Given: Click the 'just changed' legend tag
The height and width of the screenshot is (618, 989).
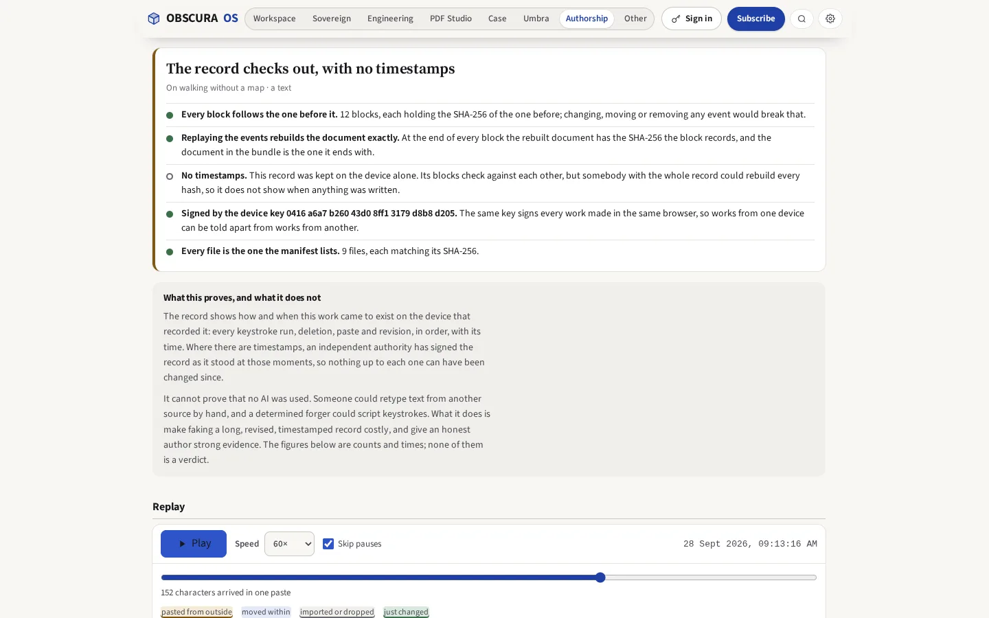Looking at the screenshot, I should click(406, 612).
